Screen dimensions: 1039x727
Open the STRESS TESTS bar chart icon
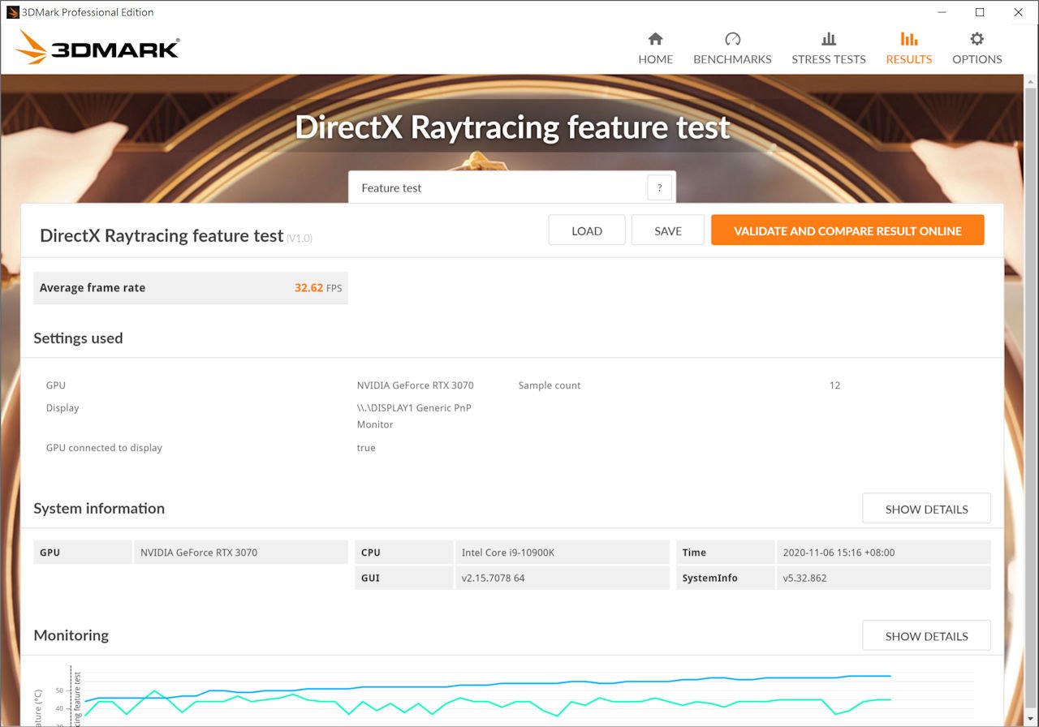click(x=829, y=39)
